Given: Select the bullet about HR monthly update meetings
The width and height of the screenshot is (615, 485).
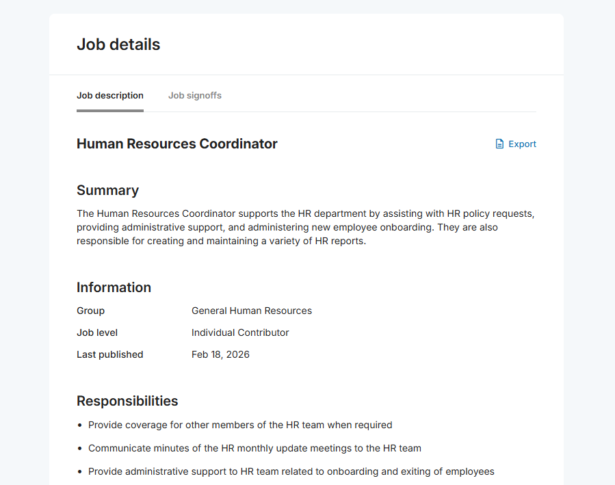Looking at the screenshot, I should (254, 448).
